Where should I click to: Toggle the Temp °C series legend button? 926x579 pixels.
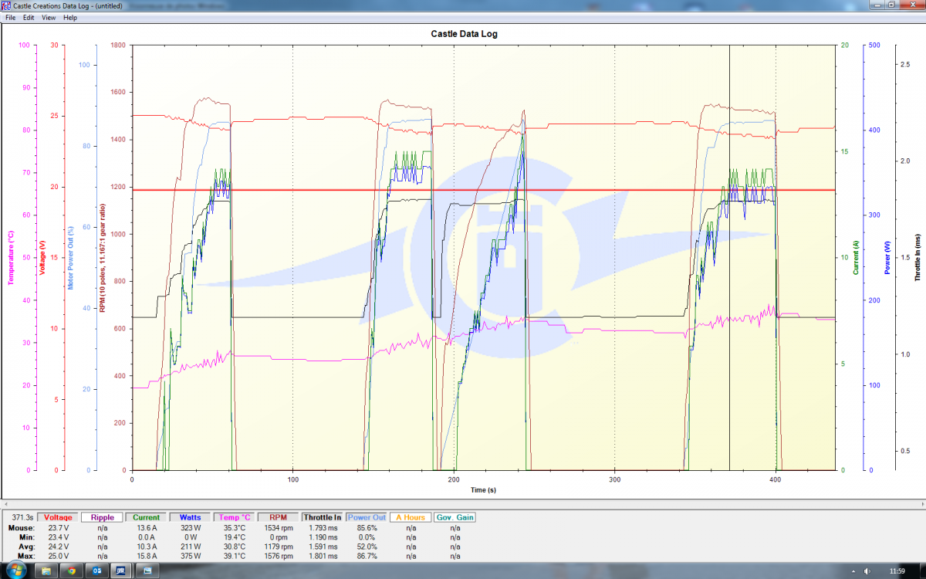click(234, 517)
